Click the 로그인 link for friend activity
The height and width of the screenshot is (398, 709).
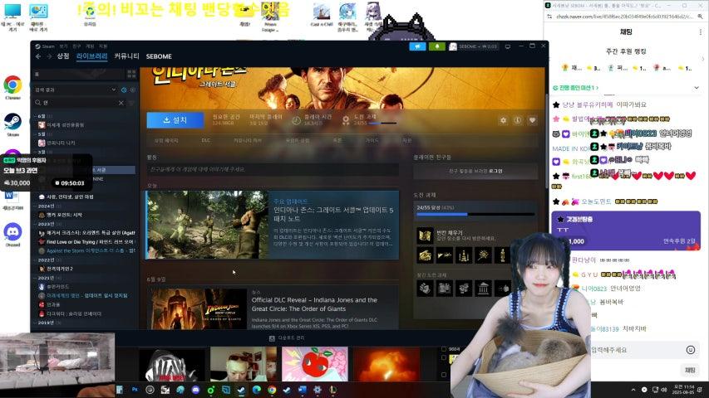[x=495, y=171]
